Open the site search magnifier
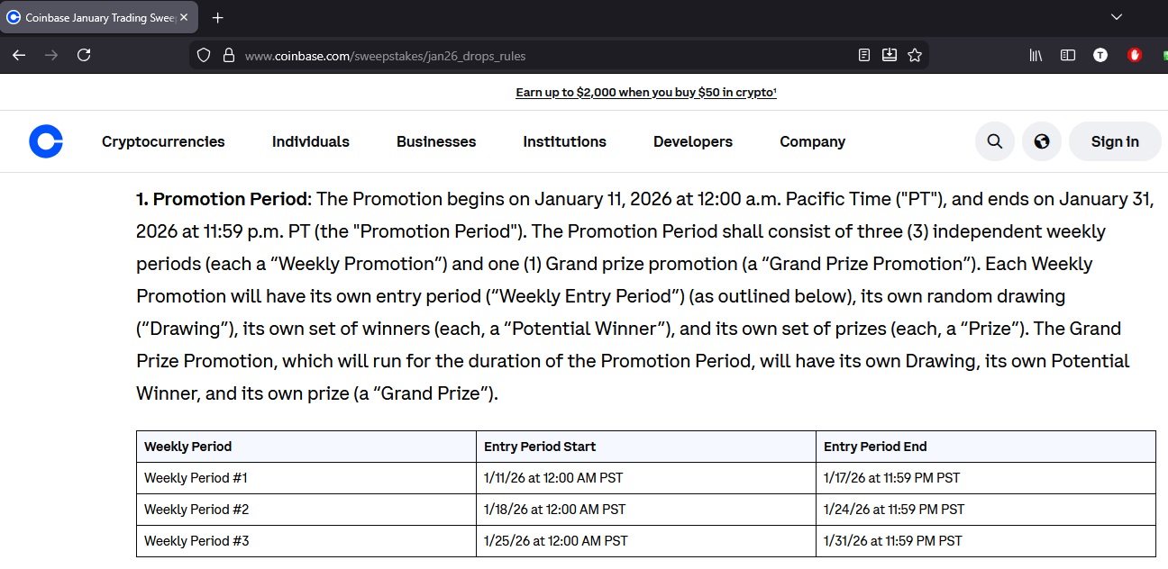This screenshot has height=569, width=1168. click(x=995, y=141)
